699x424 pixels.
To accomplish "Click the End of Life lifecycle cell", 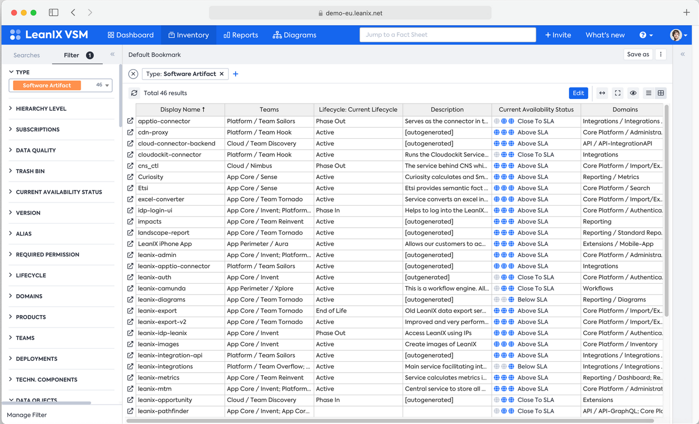I will [358, 311].
